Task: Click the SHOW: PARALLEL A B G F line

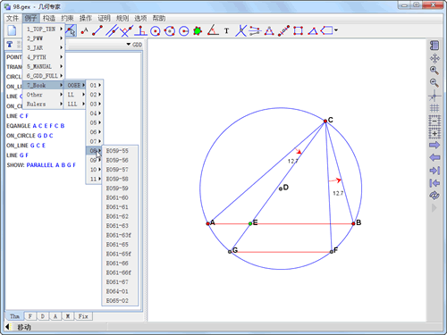Action: point(41,165)
